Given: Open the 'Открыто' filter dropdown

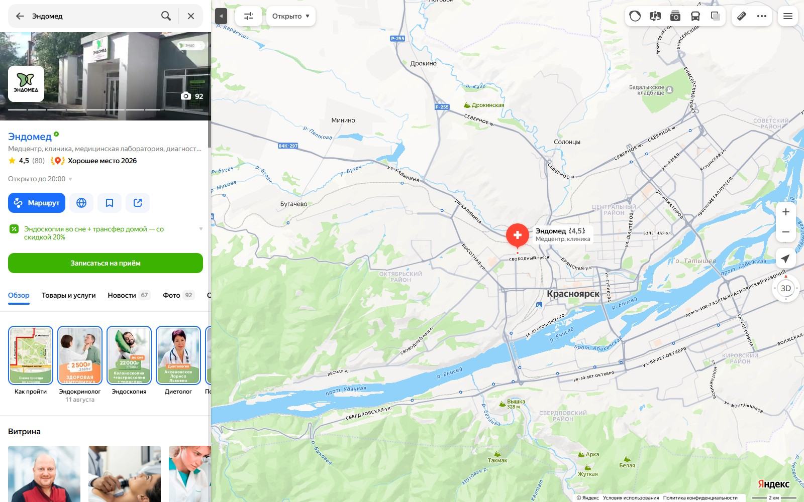Looking at the screenshot, I should (x=291, y=16).
